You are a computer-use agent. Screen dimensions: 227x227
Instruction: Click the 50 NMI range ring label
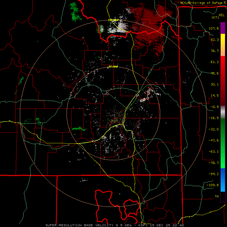pyautogui.click(x=113, y=67)
